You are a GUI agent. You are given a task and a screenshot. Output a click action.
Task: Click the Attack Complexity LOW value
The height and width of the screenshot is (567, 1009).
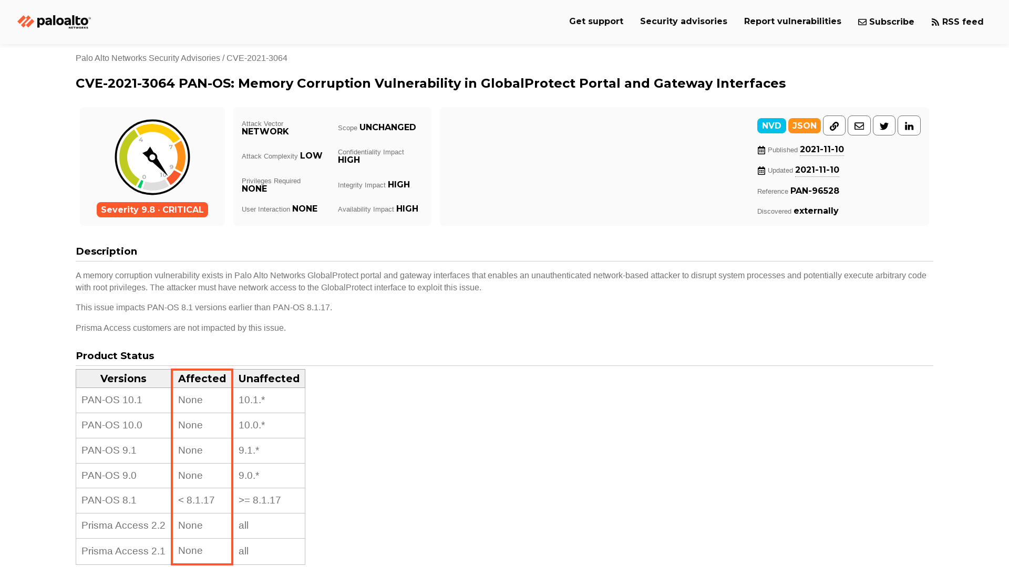tap(311, 156)
